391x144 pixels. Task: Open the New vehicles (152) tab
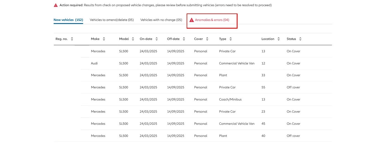pyautogui.click(x=68, y=20)
